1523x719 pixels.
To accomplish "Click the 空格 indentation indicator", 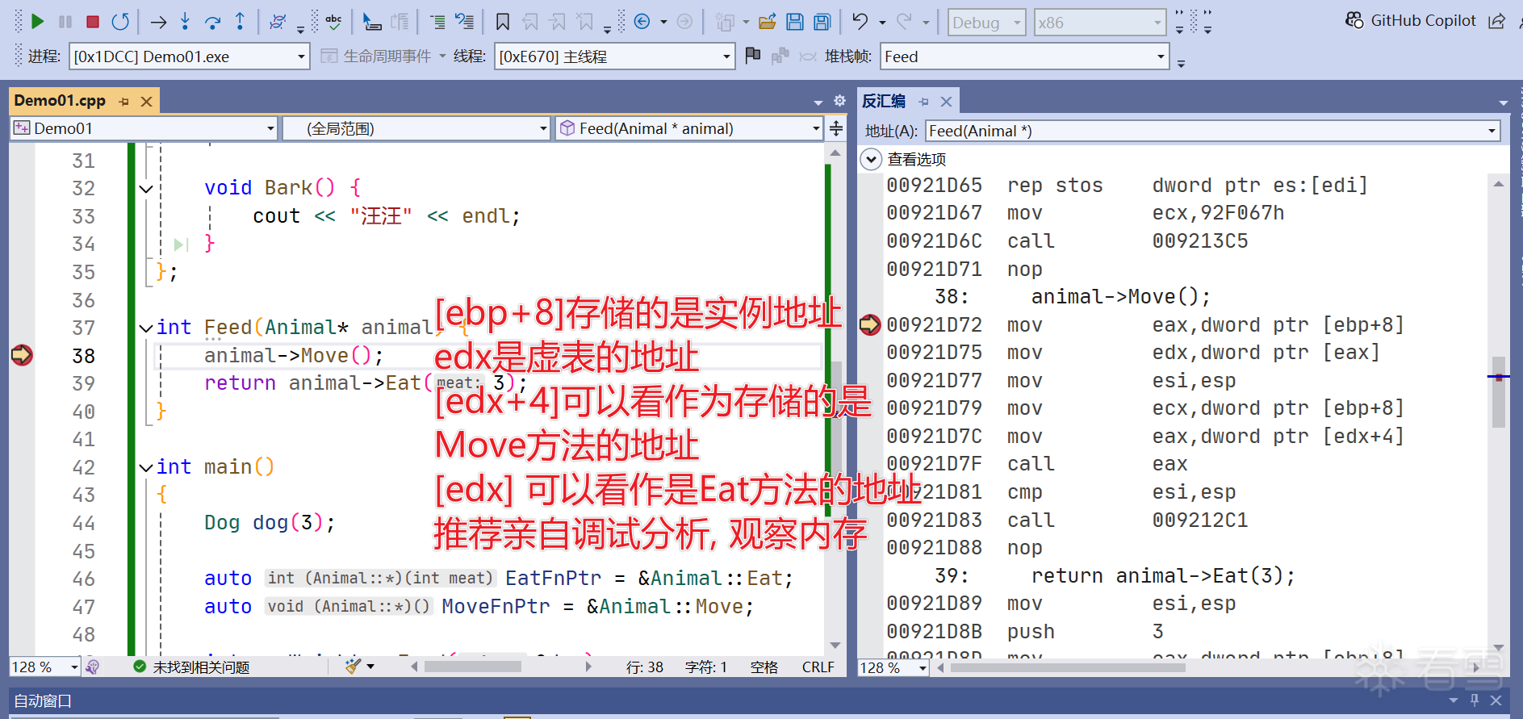I will point(764,667).
